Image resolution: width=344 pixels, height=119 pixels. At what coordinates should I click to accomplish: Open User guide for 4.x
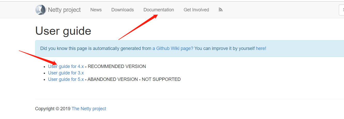(66, 66)
